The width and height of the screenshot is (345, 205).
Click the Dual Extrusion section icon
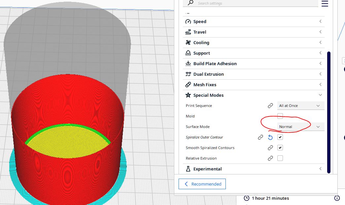click(x=188, y=74)
